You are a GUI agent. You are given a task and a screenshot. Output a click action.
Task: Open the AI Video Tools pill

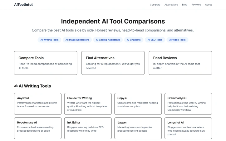point(177,40)
